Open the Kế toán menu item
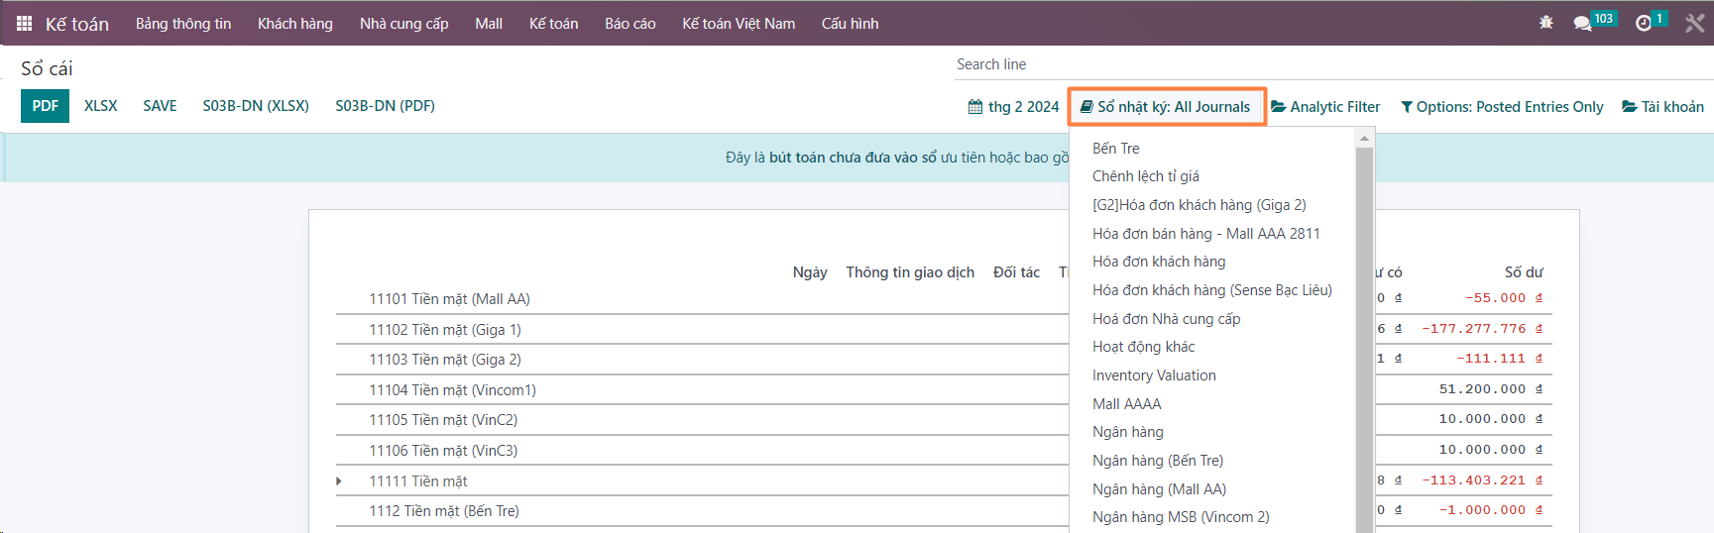Image resolution: width=1714 pixels, height=533 pixels. pos(553,23)
